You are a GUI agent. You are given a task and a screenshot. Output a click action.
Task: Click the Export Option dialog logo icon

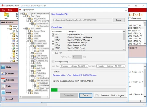20,9
